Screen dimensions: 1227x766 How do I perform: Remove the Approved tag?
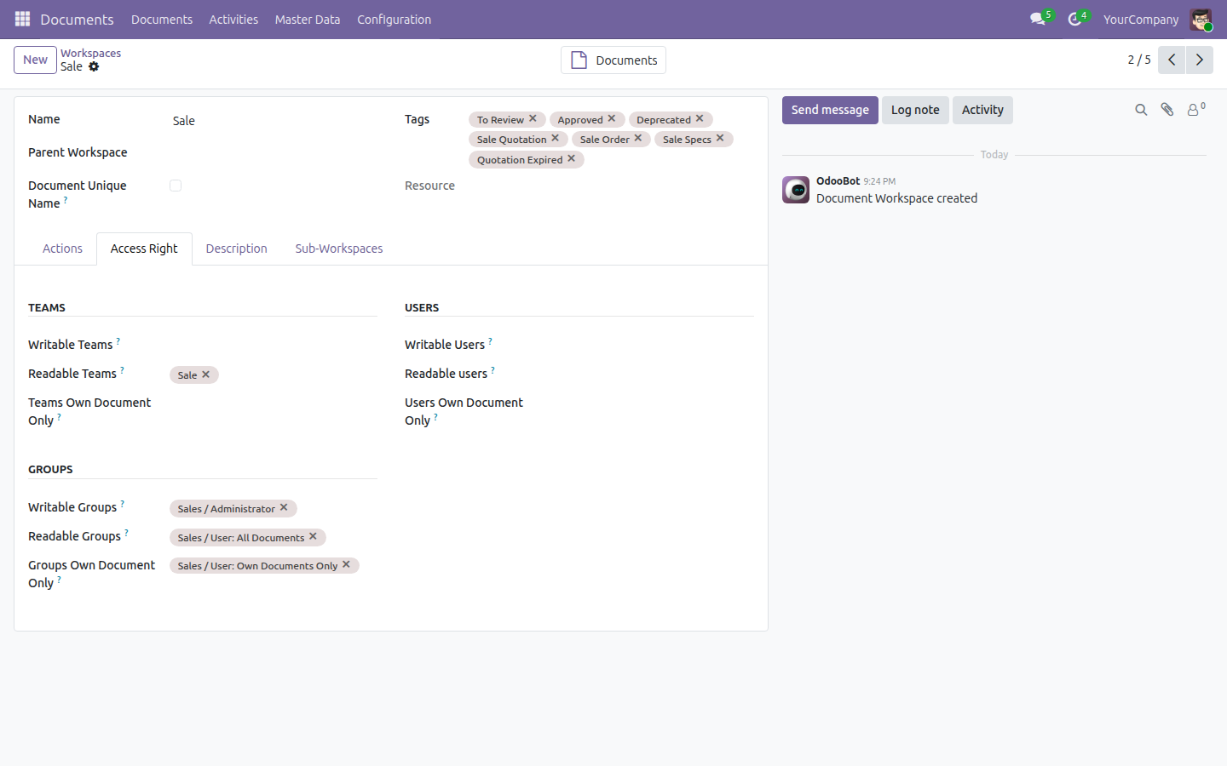[612, 119]
